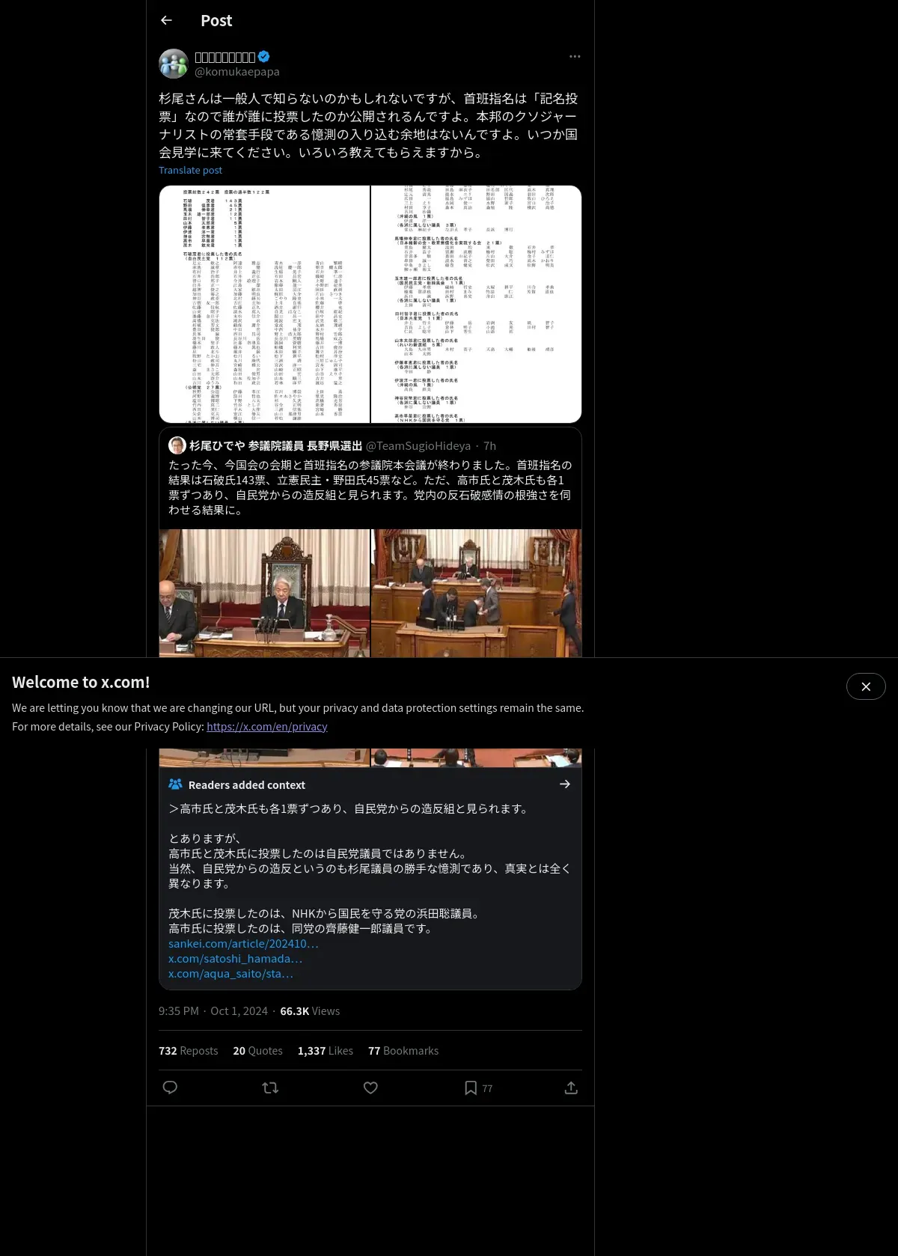View quoted photo of chairman at podium
Viewport: 898px width, 1256px height.
pos(264,594)
